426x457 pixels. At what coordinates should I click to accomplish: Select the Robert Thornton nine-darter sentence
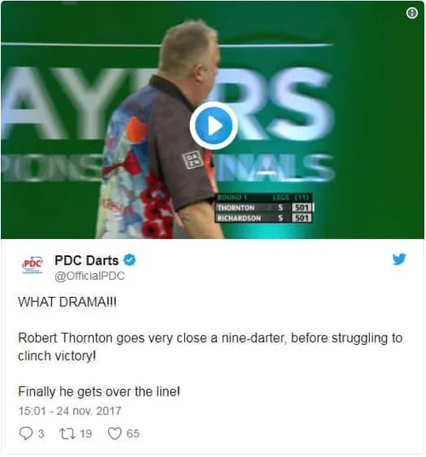[210, 347]
